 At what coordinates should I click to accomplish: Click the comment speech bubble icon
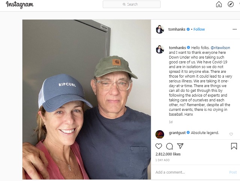[169, 146]
